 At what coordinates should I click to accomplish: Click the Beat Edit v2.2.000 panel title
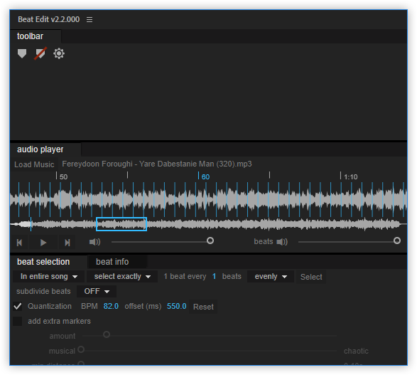click(49, 19)
